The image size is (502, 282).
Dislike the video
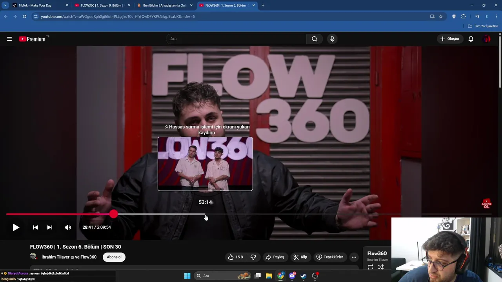tap(253, 257)
